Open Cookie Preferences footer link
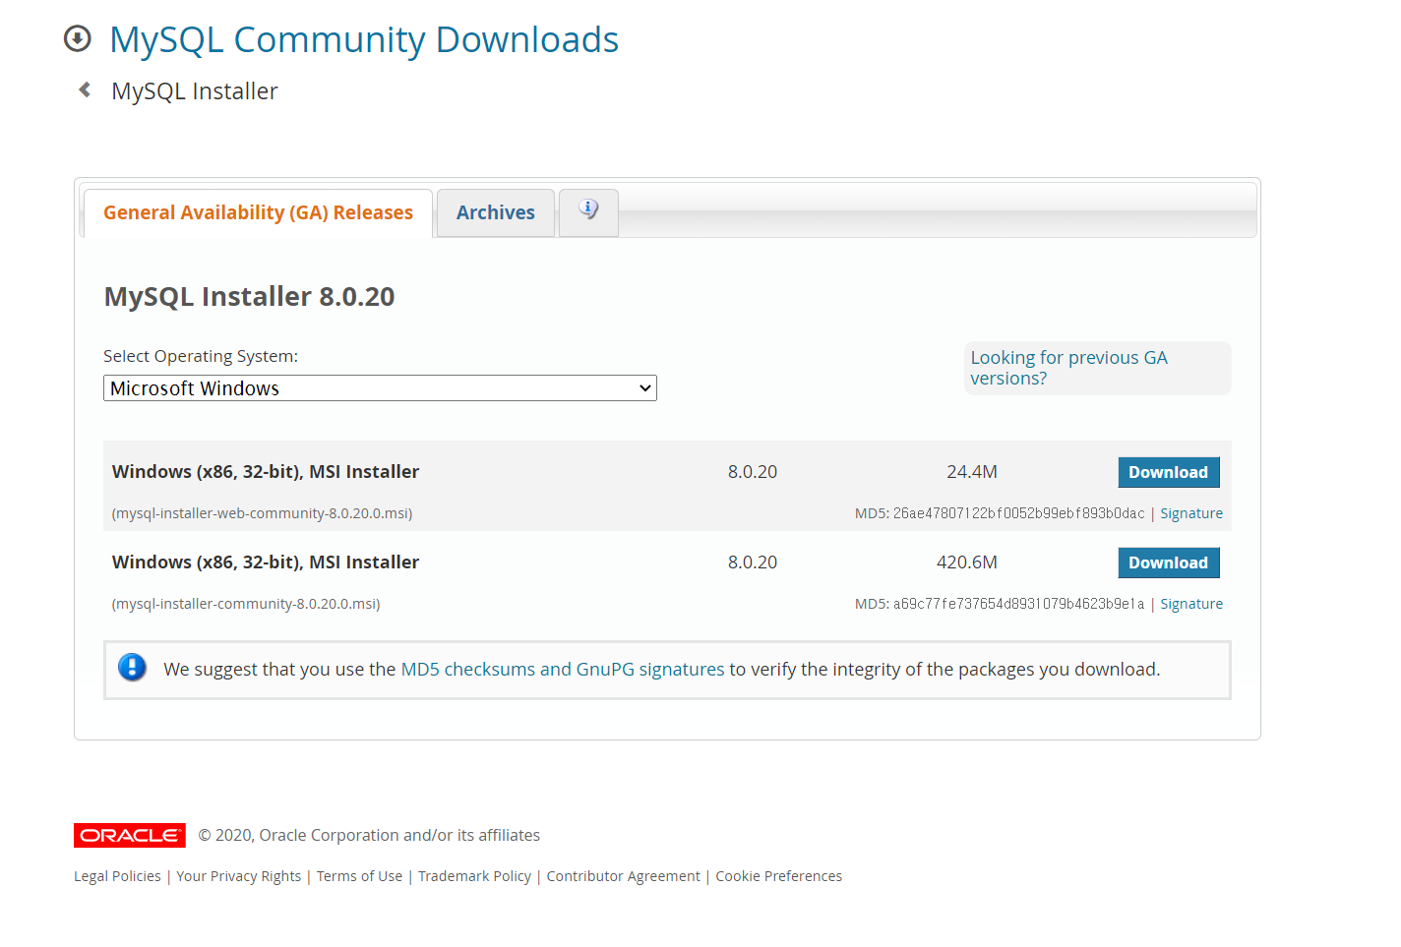Viewport: 1401px width, 947px height. (779, 876)
